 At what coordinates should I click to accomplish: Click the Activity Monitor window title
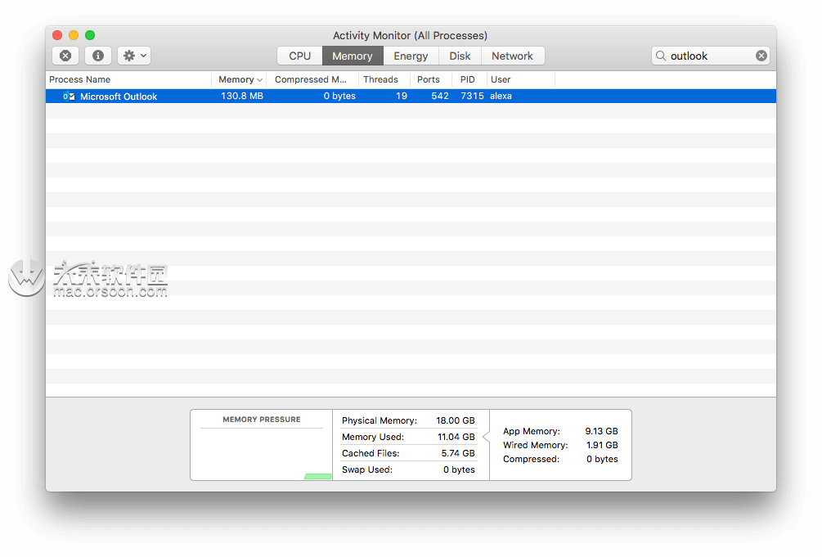tap(410, 36)
